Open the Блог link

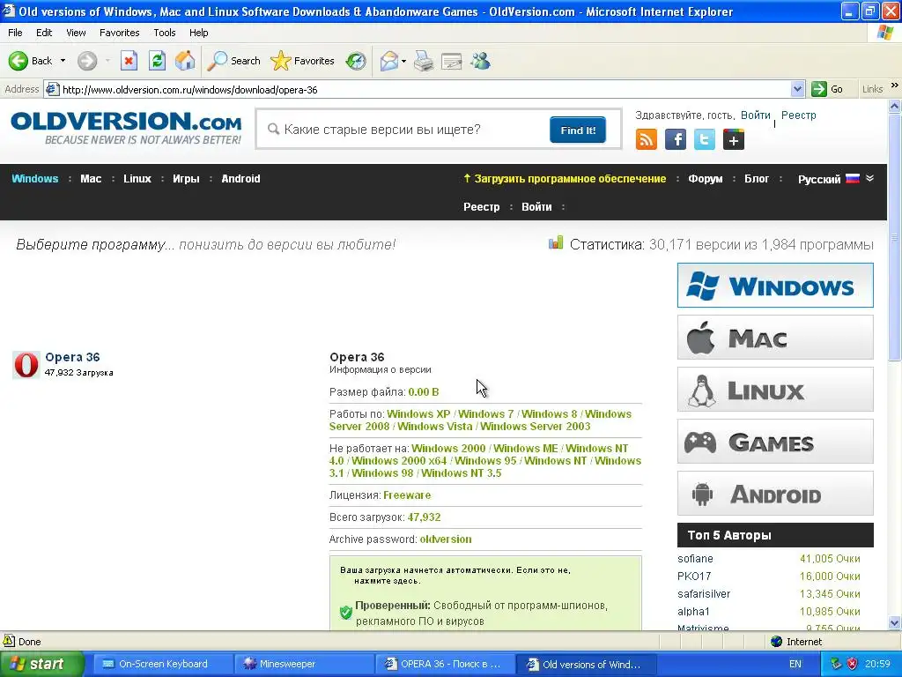[x=757, y=178]
